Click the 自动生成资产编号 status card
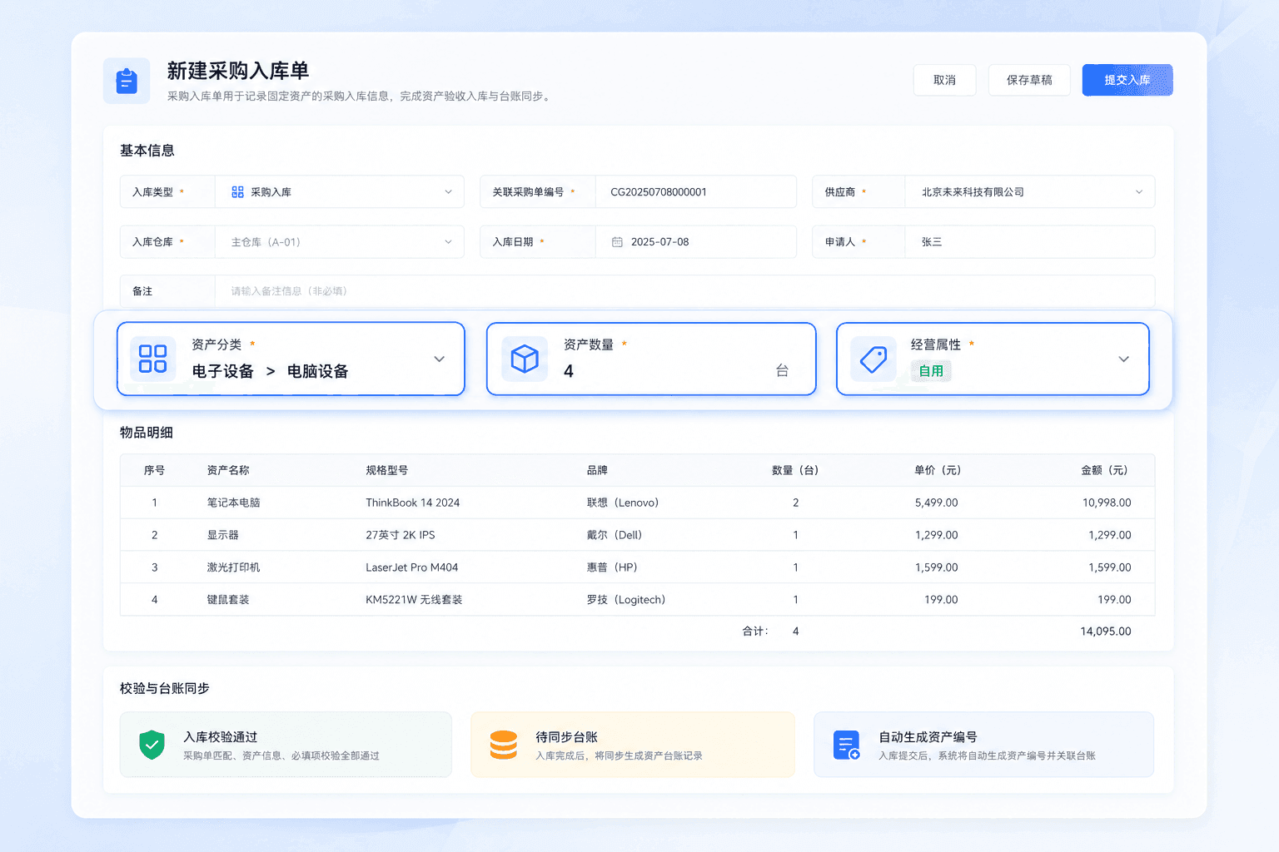Screen dimensions: 1279x852 [983, 745]
